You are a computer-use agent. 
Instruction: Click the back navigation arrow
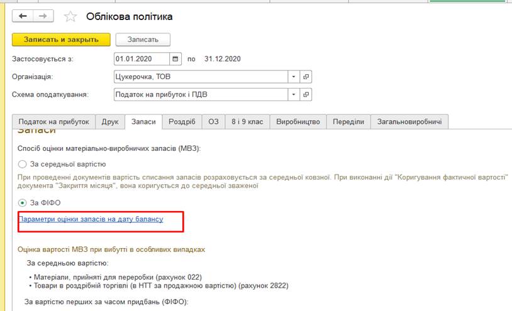[23, 16]
